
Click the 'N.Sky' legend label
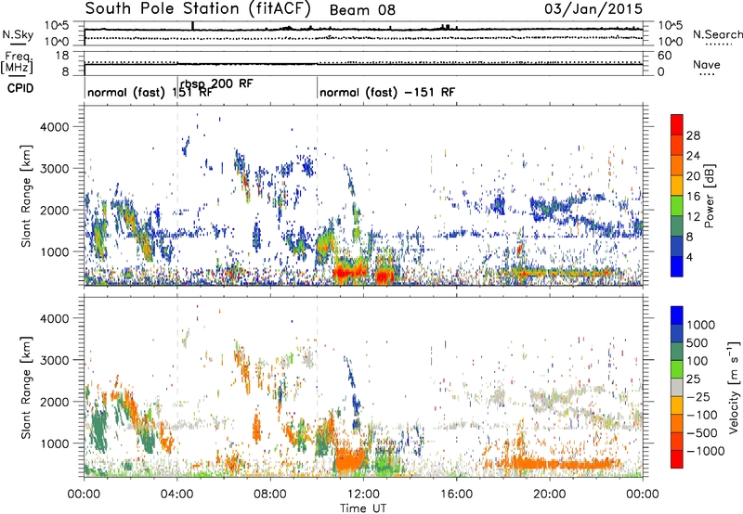coord(18,34)
